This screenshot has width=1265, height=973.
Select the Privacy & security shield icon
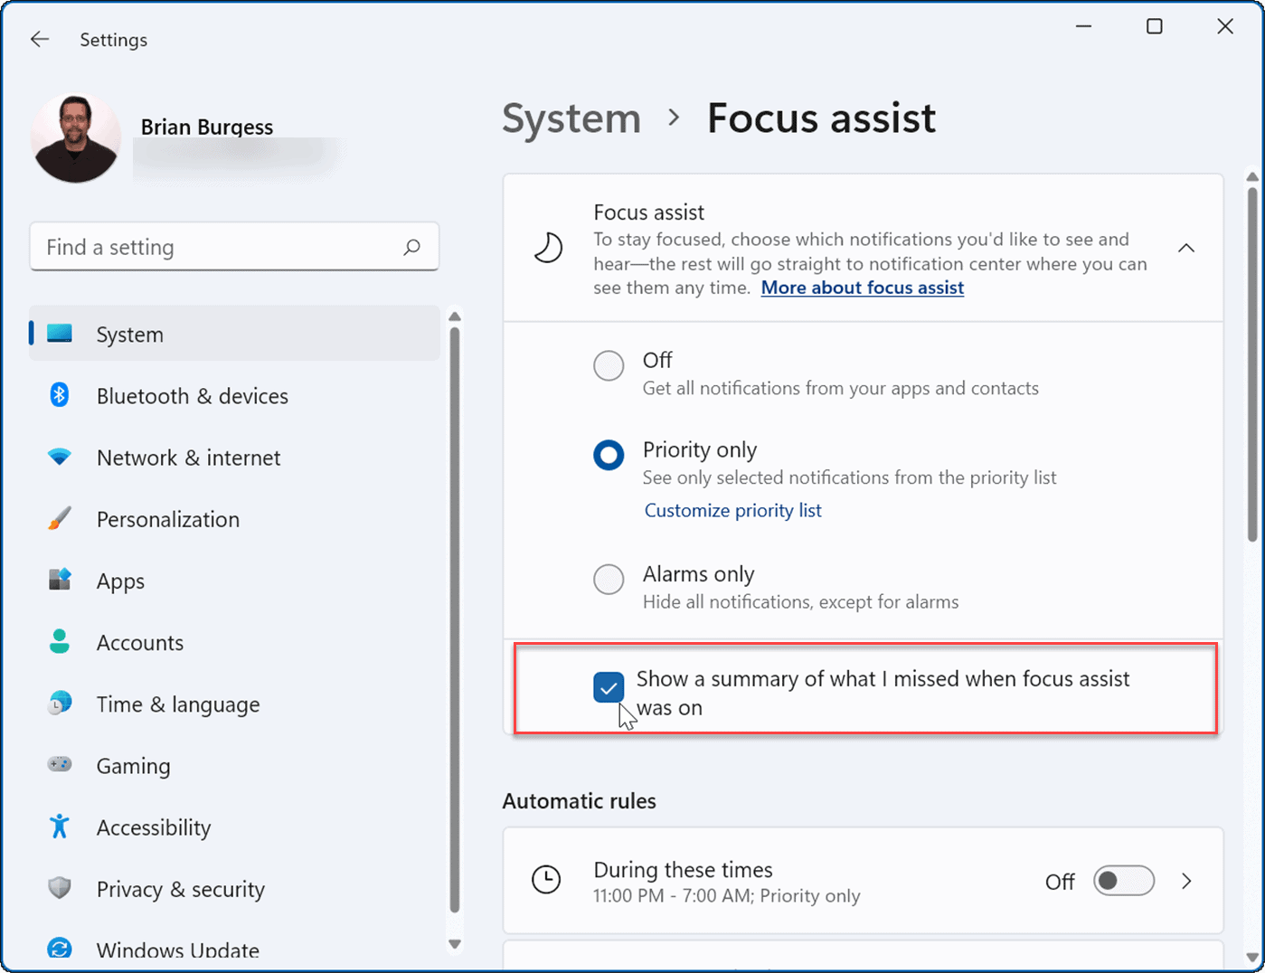click(x=59, y=888)
